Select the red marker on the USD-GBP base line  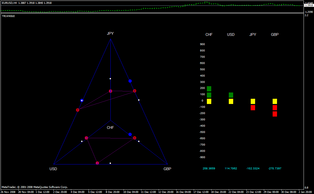97,163
